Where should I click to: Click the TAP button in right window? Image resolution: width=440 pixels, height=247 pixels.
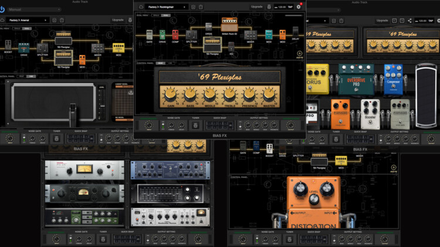point(431,20)
